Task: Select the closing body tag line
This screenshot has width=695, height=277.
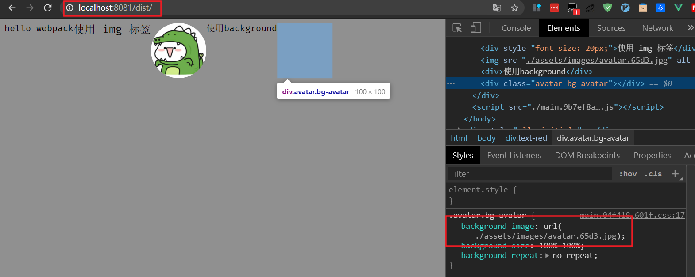Action: pyautogui.click(x=480, y=119)
